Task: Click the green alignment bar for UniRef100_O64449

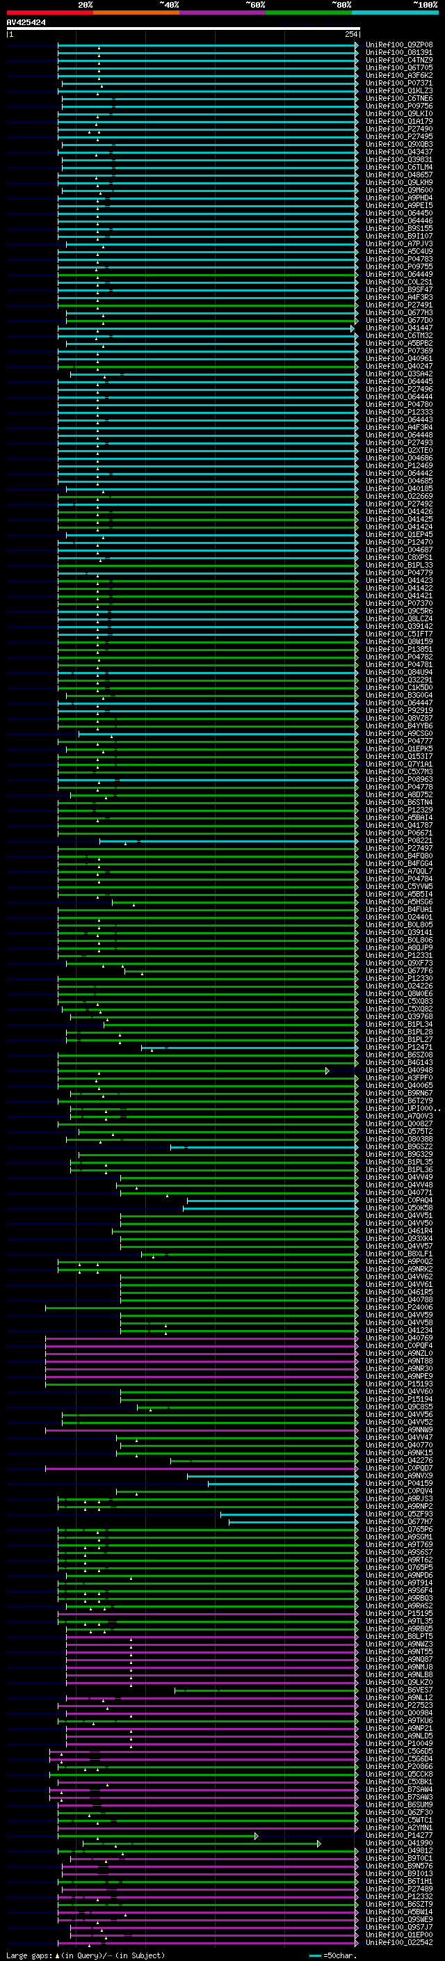Action: tap(207, 275)
